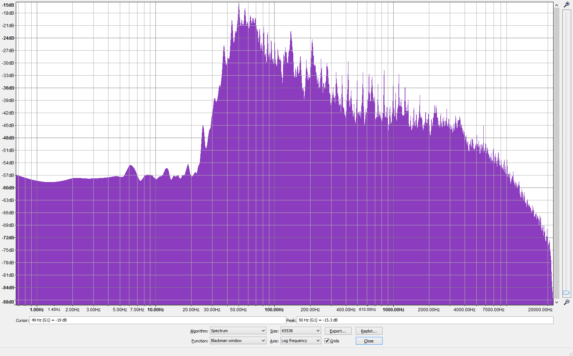
Task: Click inside the Cursor readout field
Action: click(157, 320)
